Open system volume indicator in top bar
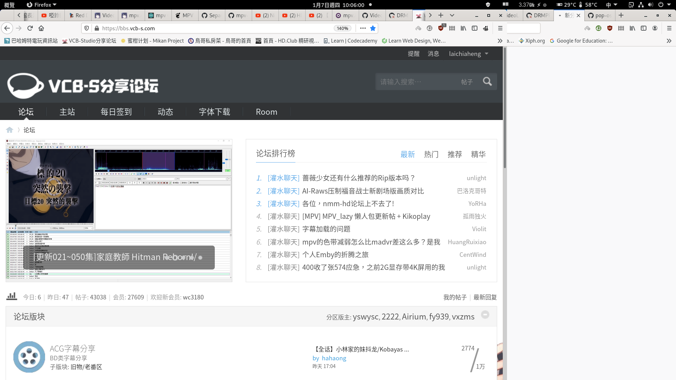The image size is (676, 380). point(651,5)
